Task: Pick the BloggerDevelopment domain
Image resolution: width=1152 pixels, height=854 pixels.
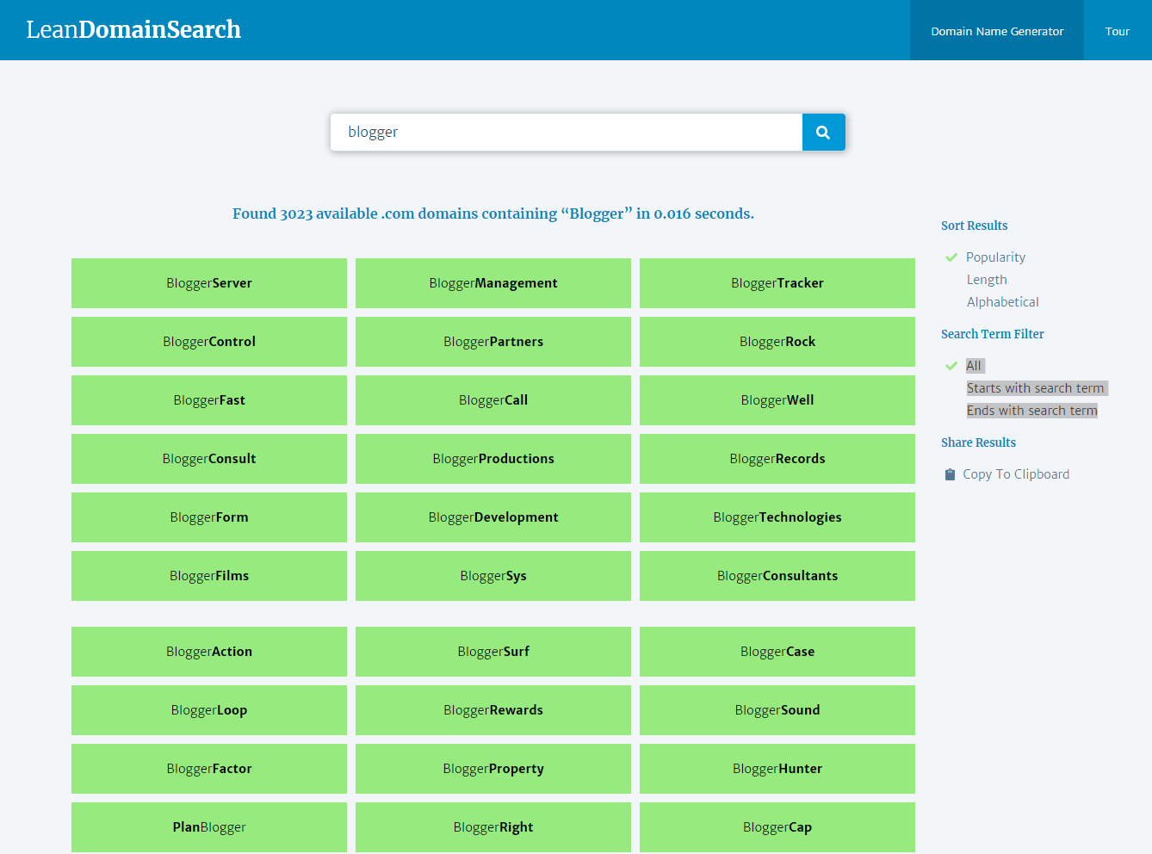Action: (493, 517)
